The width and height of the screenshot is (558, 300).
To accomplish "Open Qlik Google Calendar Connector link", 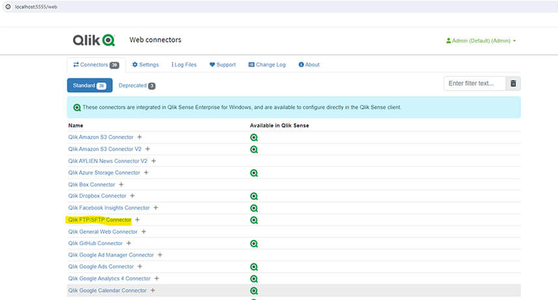I will (107, 290).
